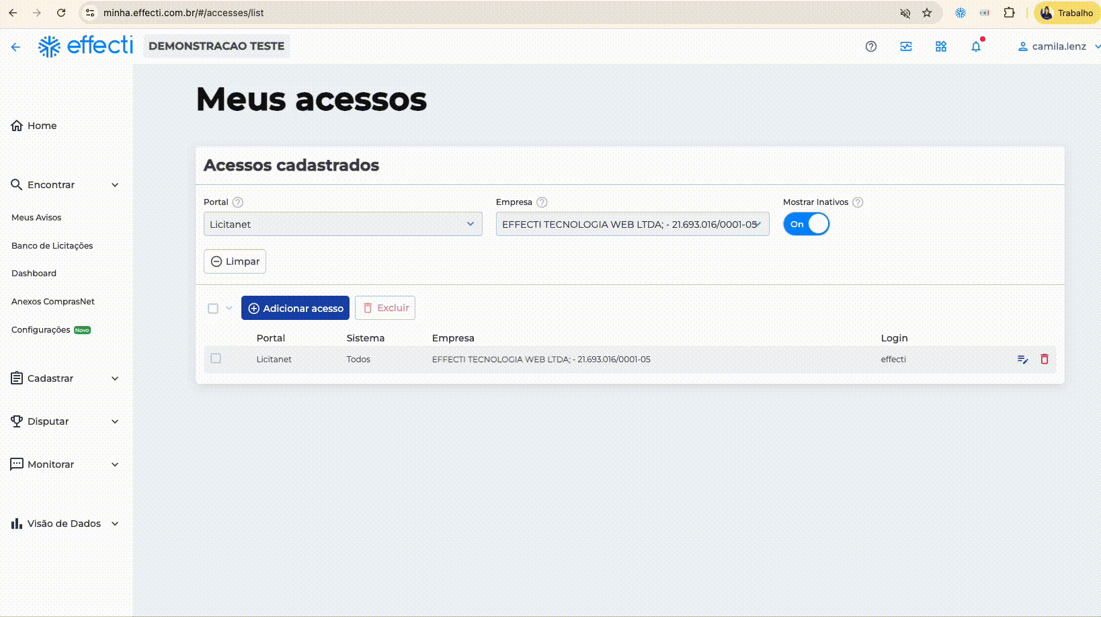Open the Portal dropdown showing Licitanet
1101x617 pixels.
pos(343,224)
